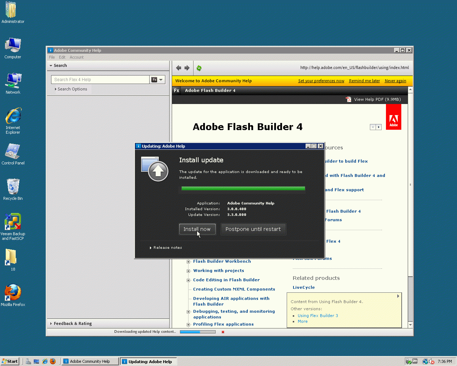
Task: Expand Debugging, testing, and monitoring node
Action: pyautogui.click(x=189, y=312)
